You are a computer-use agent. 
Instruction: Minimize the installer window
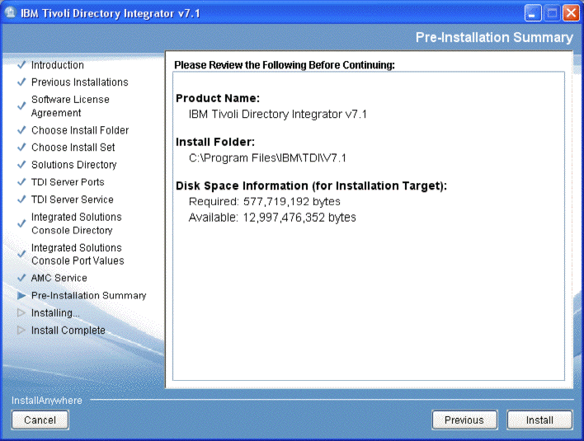point(533,14)
